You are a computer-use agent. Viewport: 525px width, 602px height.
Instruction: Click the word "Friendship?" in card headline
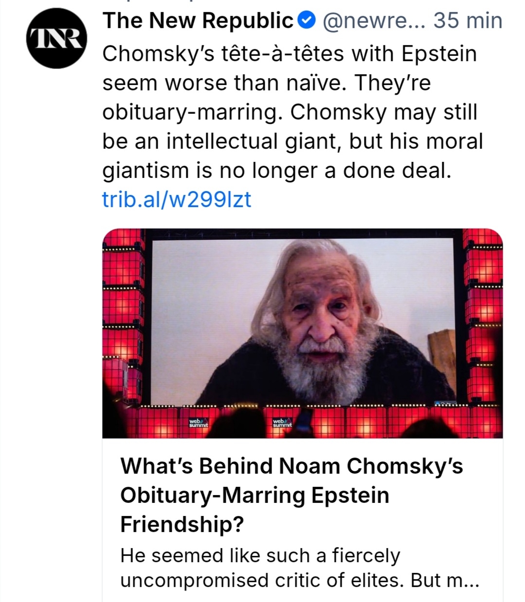pyautogui.click(x=182, y=524)
